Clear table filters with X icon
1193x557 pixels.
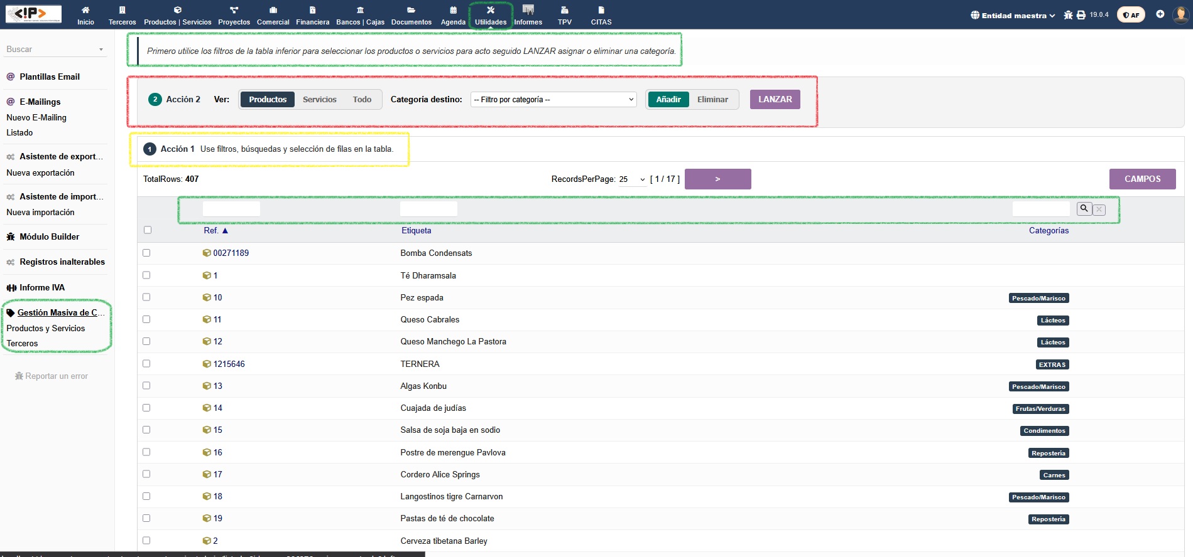[1099, 210]
